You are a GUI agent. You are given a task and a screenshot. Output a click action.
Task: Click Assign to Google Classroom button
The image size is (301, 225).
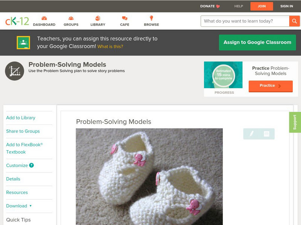click(x=257, y=42)
